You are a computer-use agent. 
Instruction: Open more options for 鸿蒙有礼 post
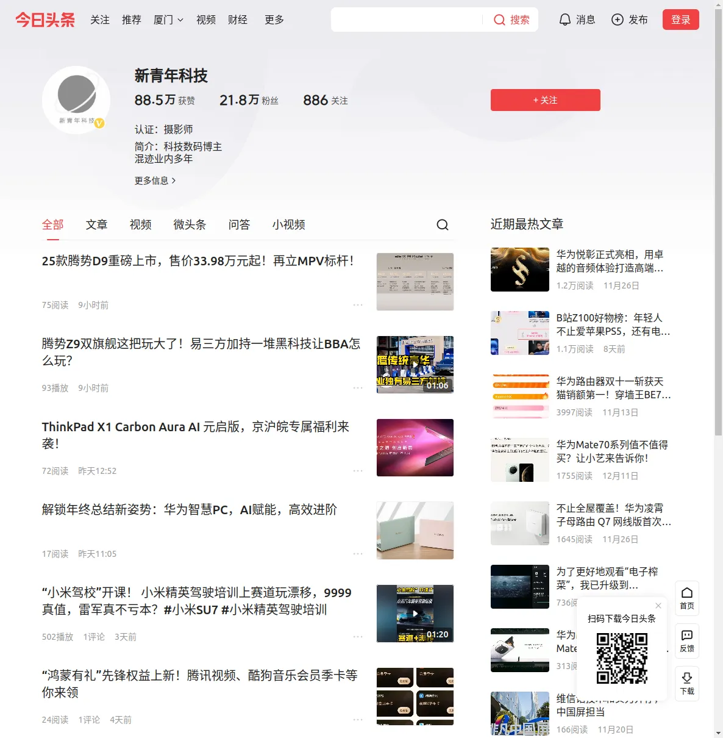click(x=358, y=720)
